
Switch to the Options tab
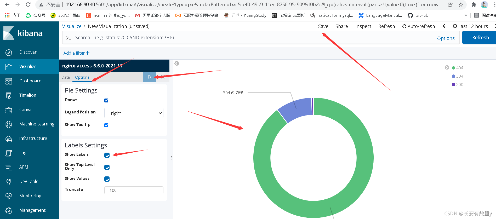pyautogui.click(x=82, y=77)
